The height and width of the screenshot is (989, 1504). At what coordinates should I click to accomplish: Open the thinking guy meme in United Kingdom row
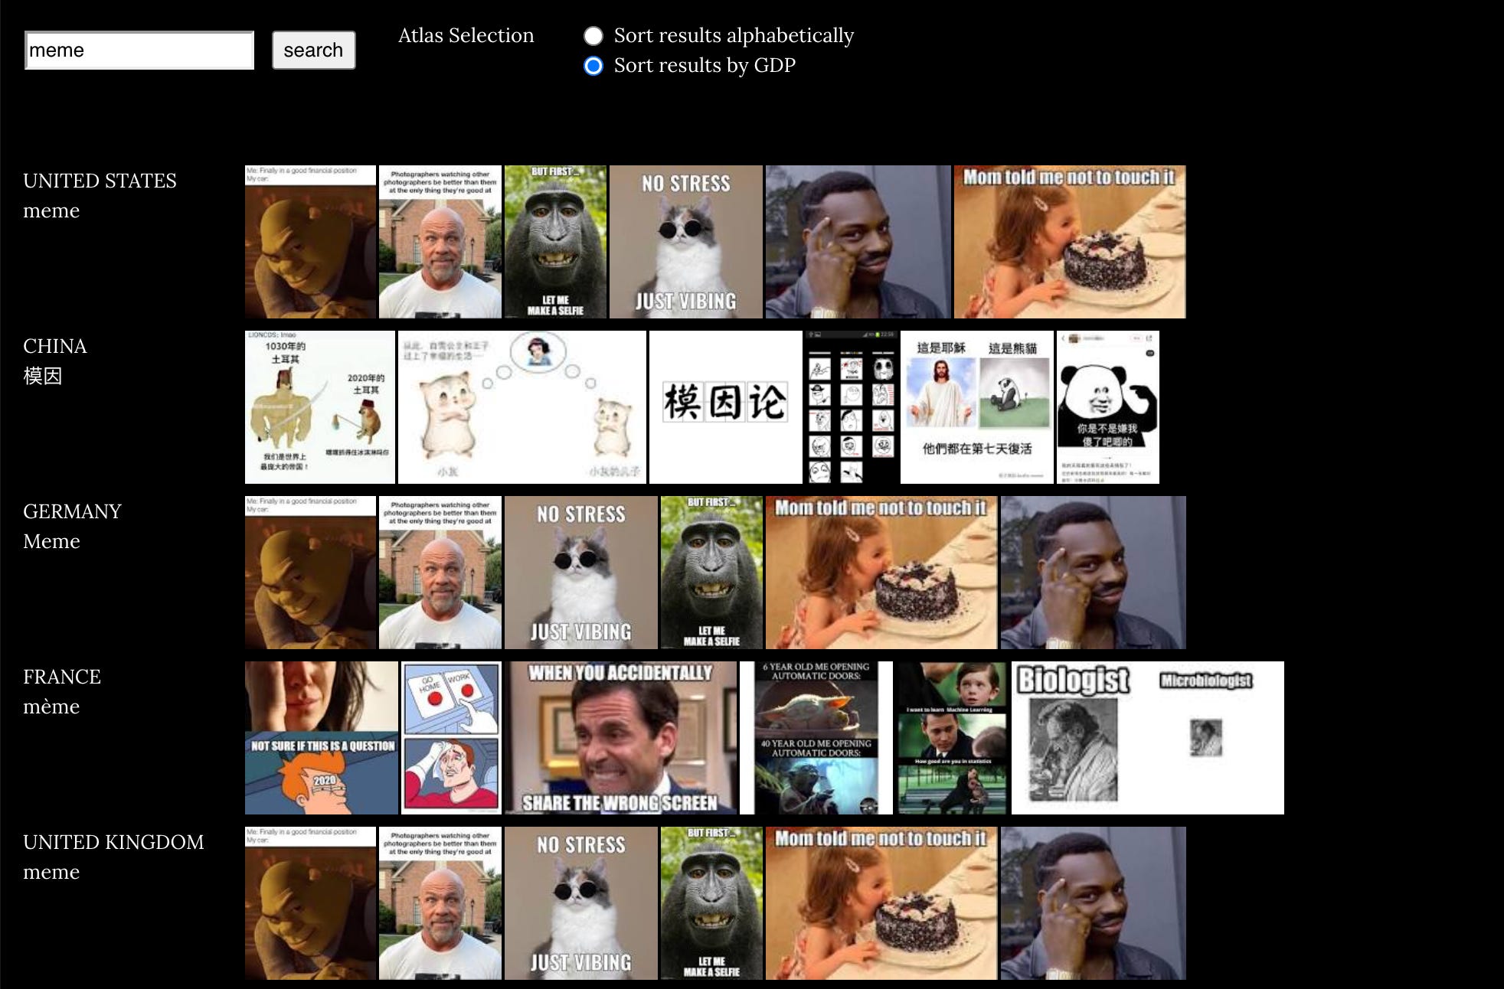pyautogui.click(x=1094, y=903)
